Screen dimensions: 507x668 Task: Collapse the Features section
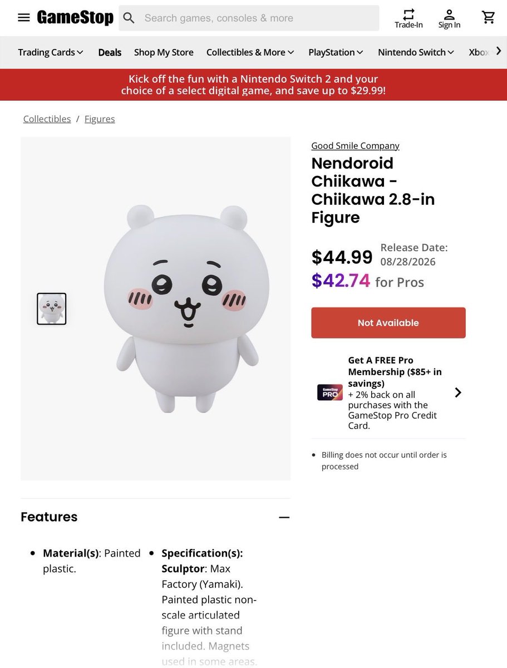tap(284, 517)
